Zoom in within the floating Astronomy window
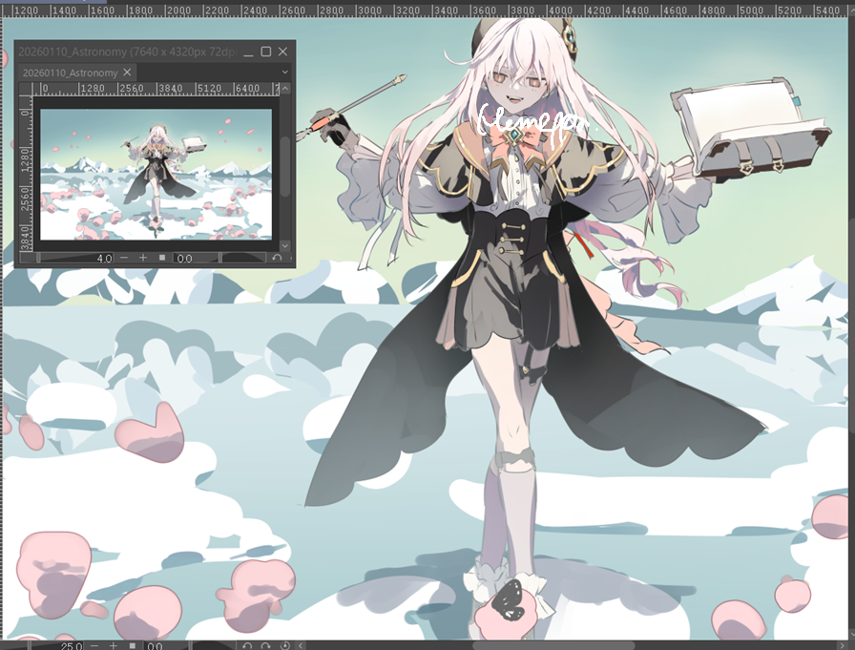The image size is (855, 650). [143, 258]
